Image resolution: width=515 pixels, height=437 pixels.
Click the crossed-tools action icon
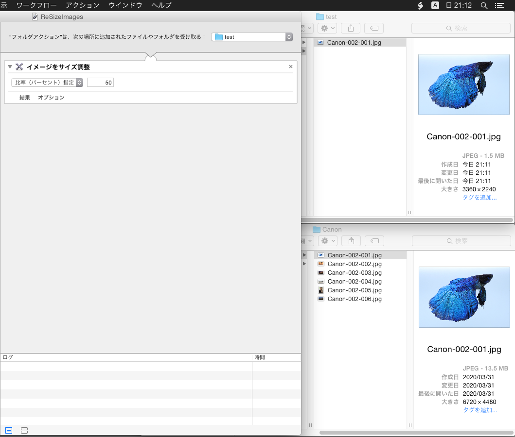19,67
